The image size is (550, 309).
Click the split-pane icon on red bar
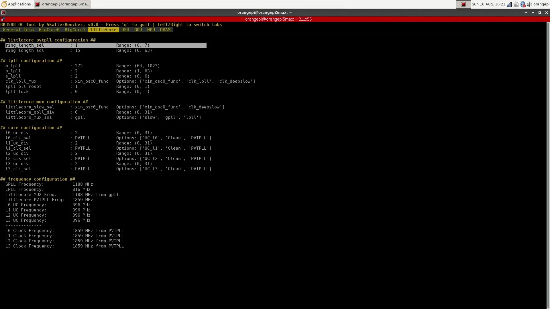tap(3, 19)
